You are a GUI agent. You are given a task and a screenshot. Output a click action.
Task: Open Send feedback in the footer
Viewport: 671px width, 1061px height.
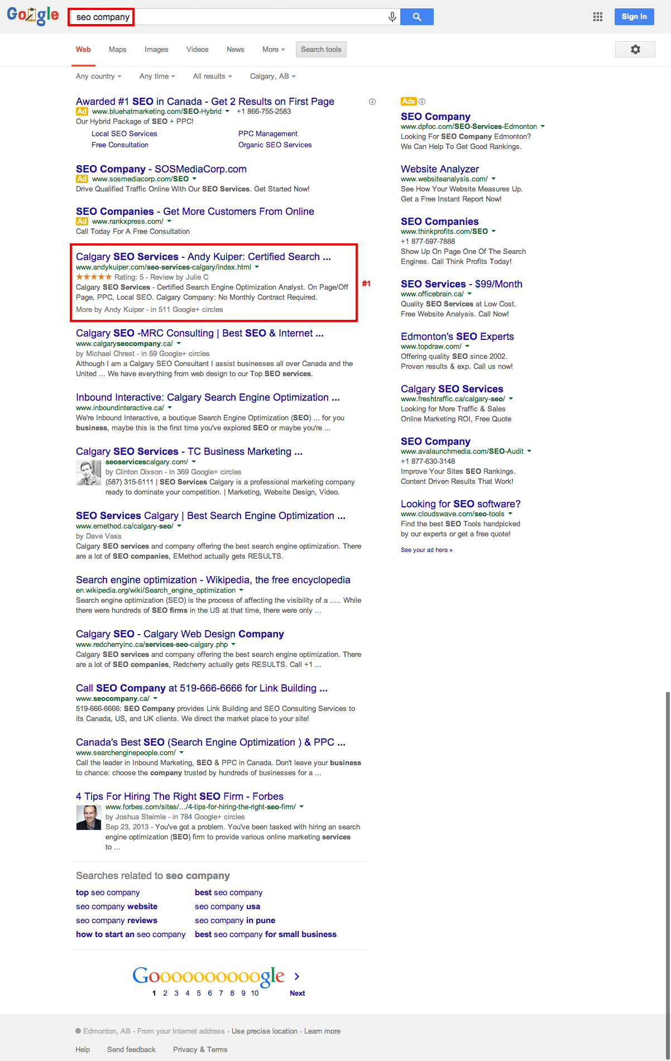pos(131,1050)
